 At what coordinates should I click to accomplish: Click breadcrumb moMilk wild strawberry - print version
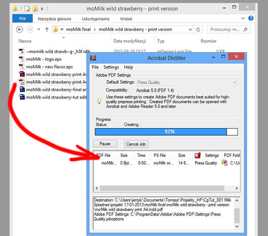[x=135, y=29]
